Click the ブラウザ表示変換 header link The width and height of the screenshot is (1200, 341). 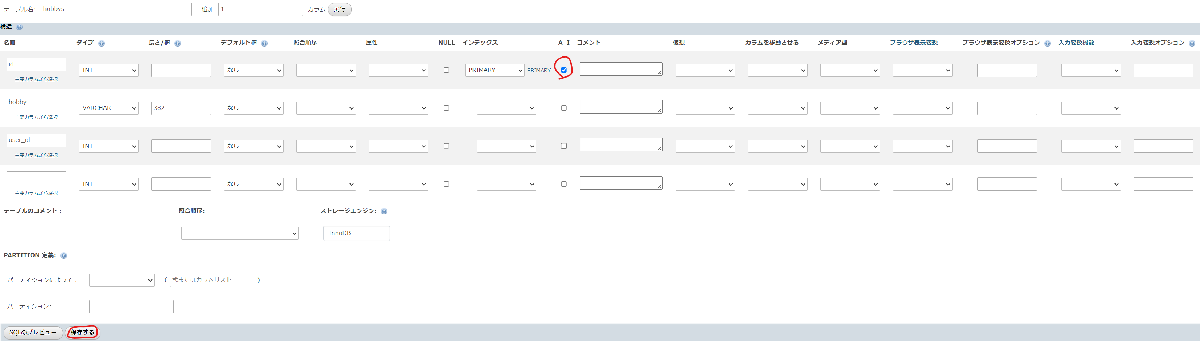[914, 43]
